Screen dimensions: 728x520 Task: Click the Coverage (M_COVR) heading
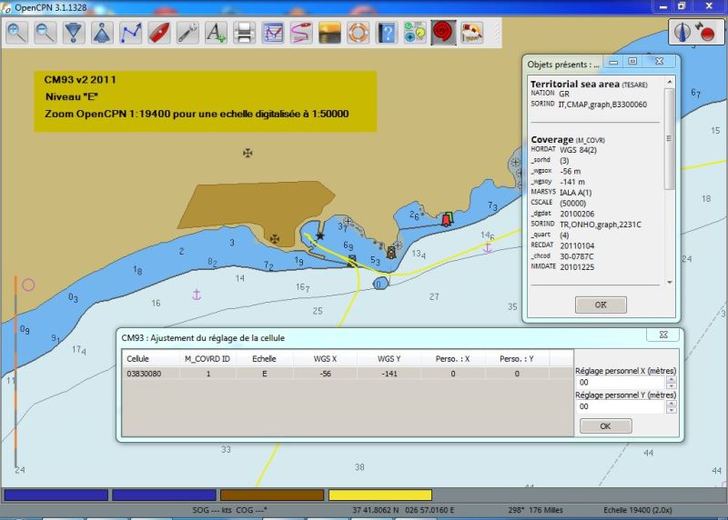568,139
